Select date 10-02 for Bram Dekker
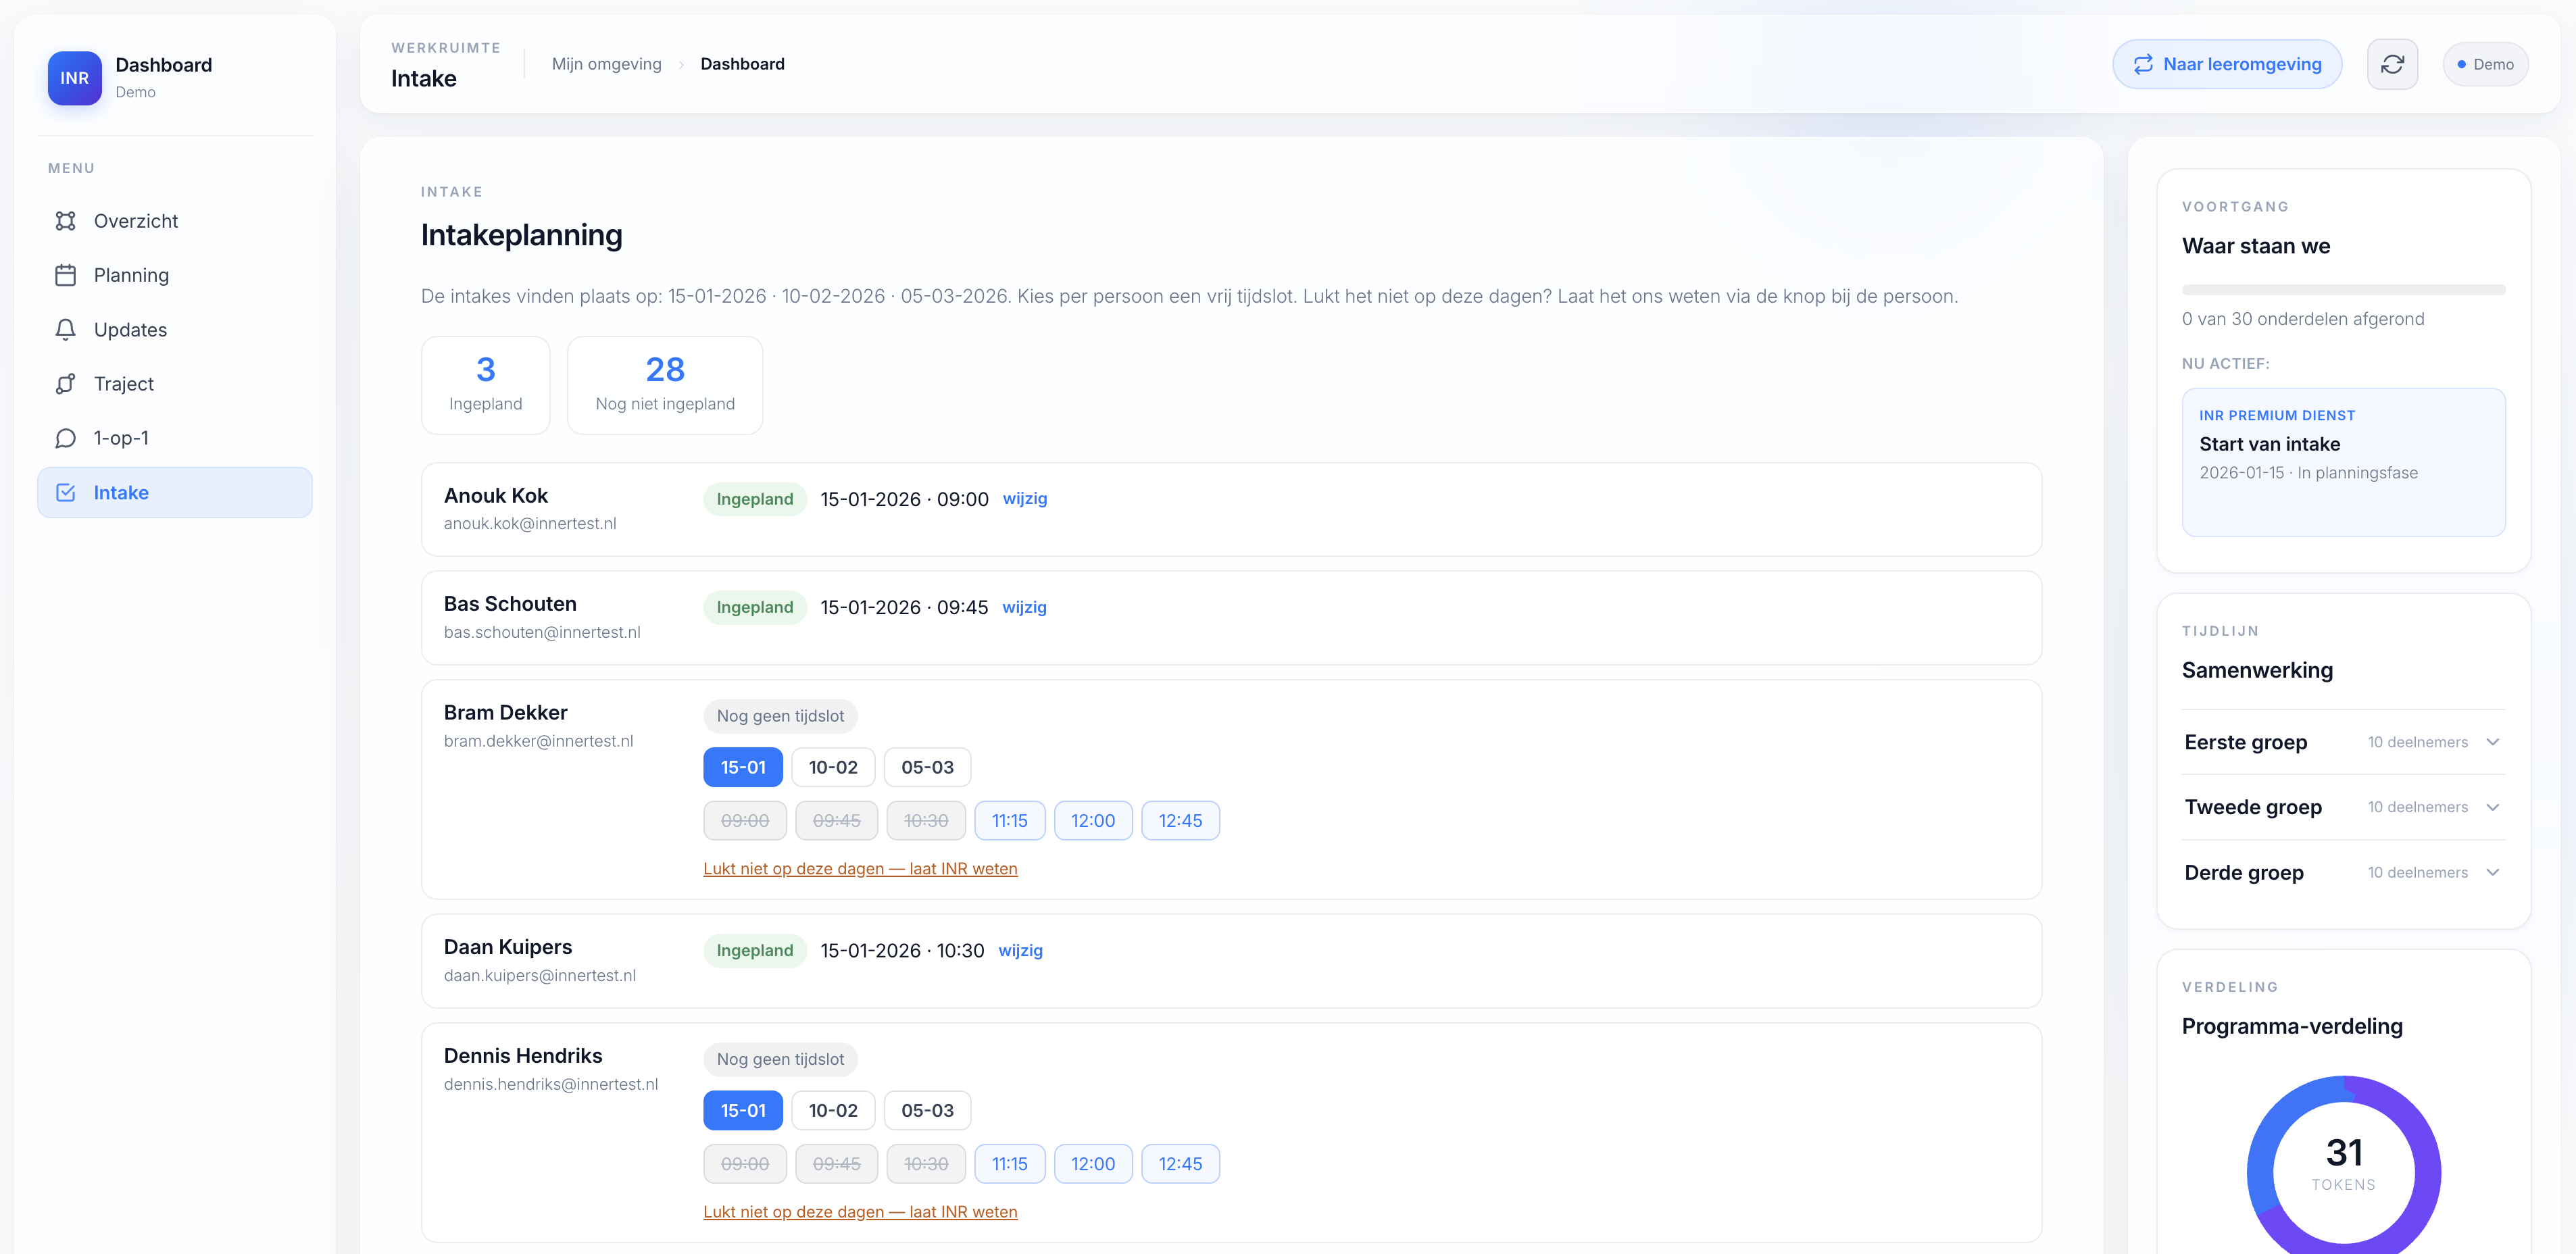Viewport: 2576px width, 1254px height. click(x=833, y=767)
